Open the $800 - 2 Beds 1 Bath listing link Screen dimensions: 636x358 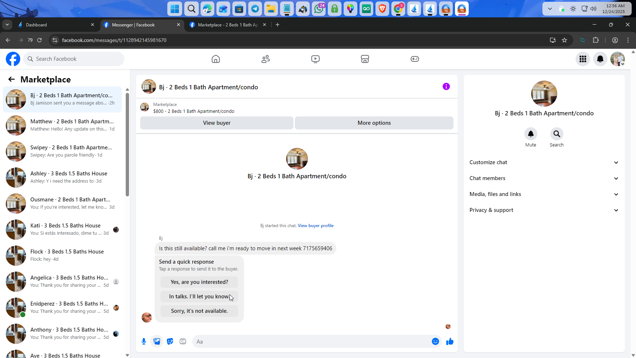[x=194, y=111]
